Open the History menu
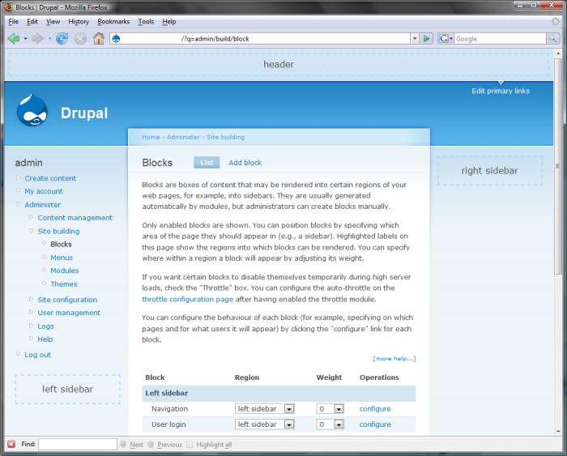The height and width of the screenshot is (456, 567). tap(79, 22)
